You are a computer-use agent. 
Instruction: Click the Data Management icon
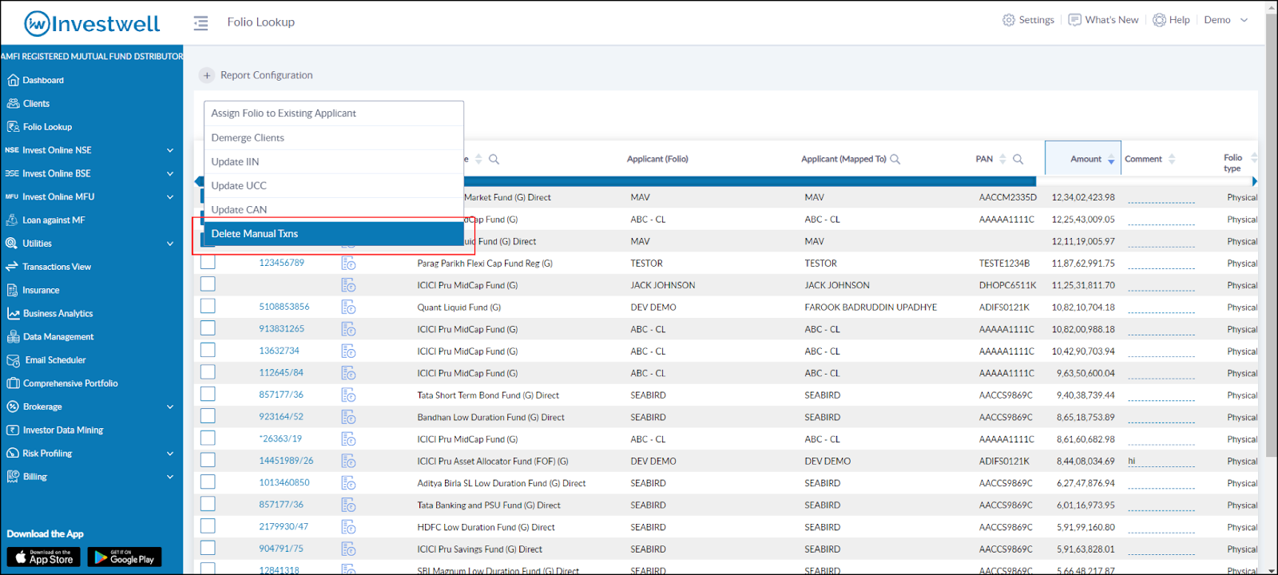[13, 337]
